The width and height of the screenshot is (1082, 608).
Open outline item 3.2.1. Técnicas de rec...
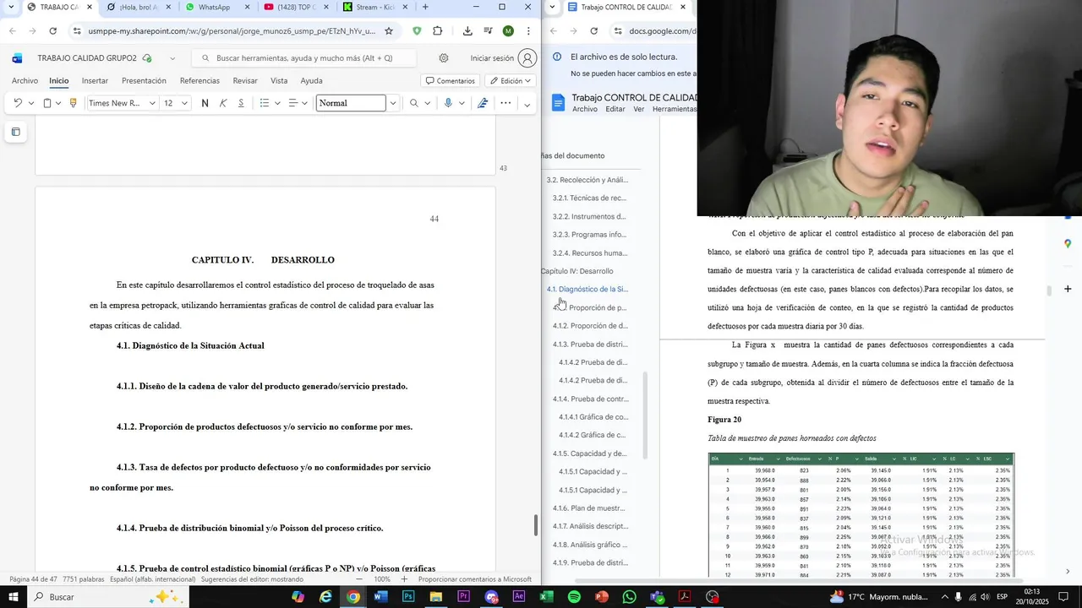click(589, 198)
